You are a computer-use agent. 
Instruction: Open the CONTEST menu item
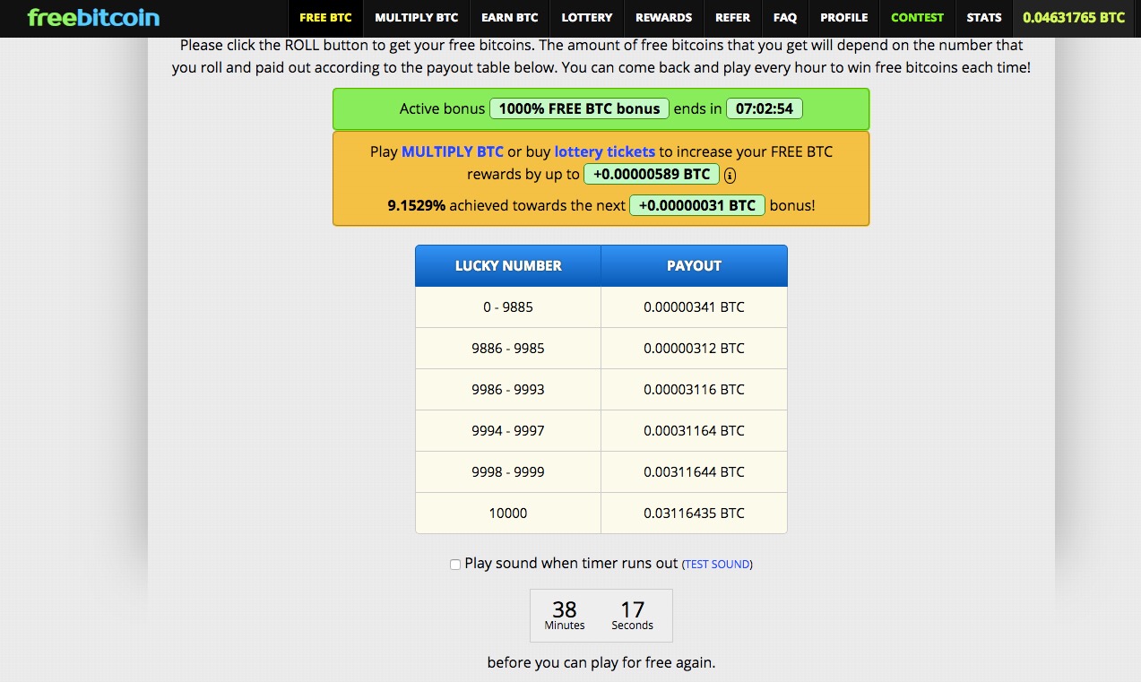pos(918,18)
